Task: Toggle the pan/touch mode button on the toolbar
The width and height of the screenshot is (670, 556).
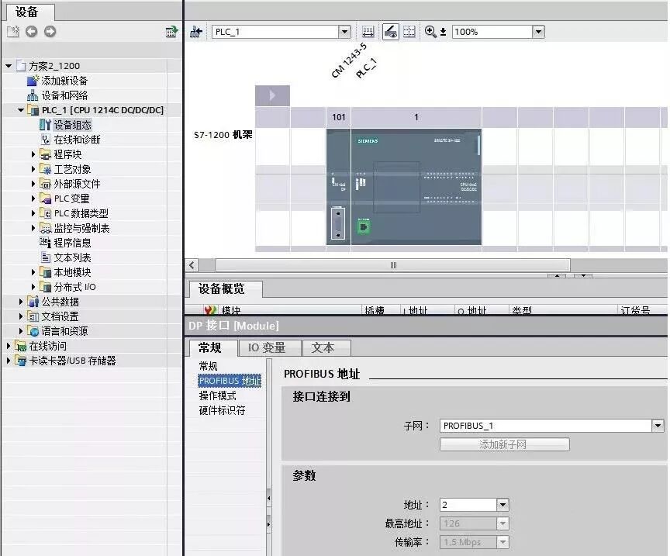Action: (x=391, y=31)
